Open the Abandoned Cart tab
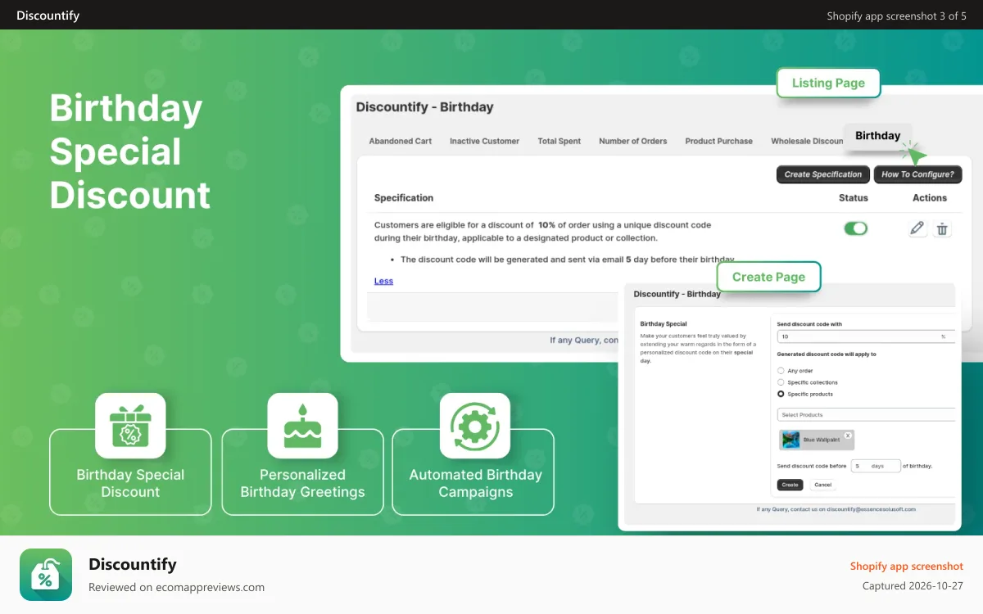The height and width of the screenshot is (614, 983). pos(401,141)
